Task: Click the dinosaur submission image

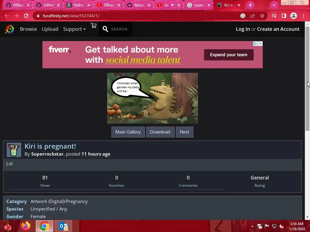Action: [x=153, y=98]
